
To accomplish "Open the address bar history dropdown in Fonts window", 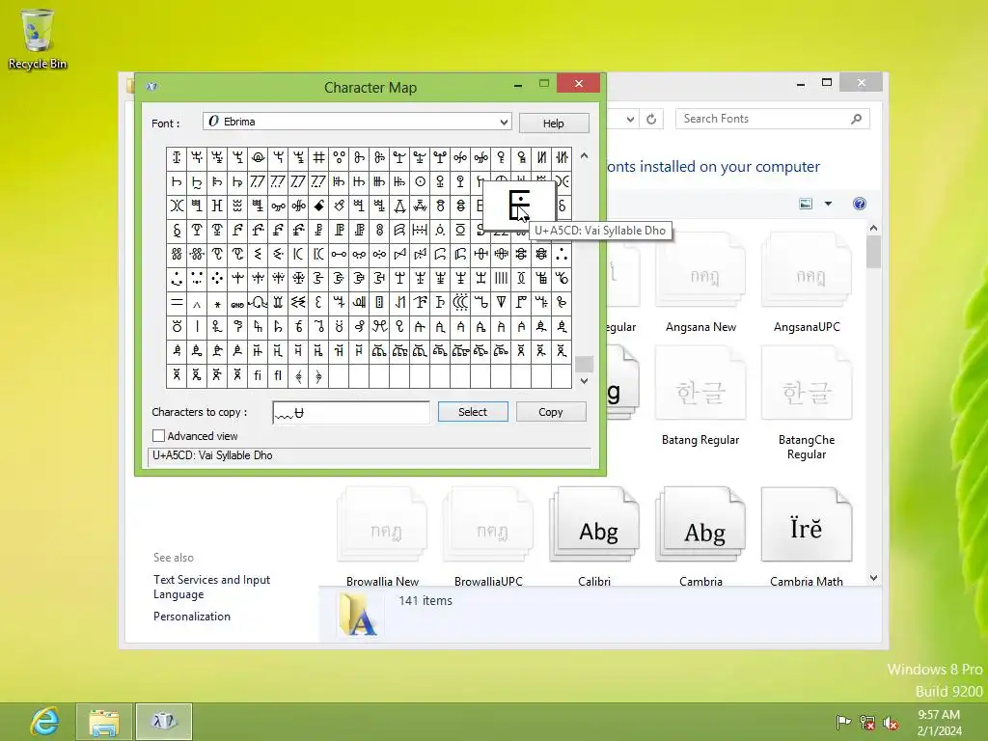I will click(630, 119).
